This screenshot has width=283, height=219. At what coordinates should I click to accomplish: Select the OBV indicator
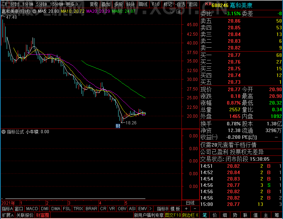click(122, 209)
